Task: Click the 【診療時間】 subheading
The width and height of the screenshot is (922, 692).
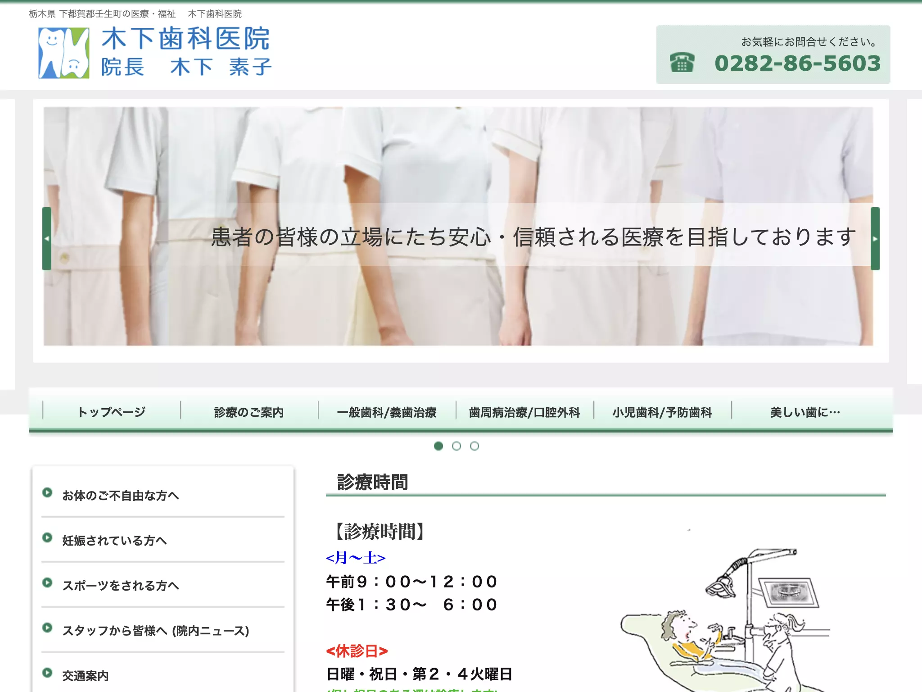Action: 379,532
